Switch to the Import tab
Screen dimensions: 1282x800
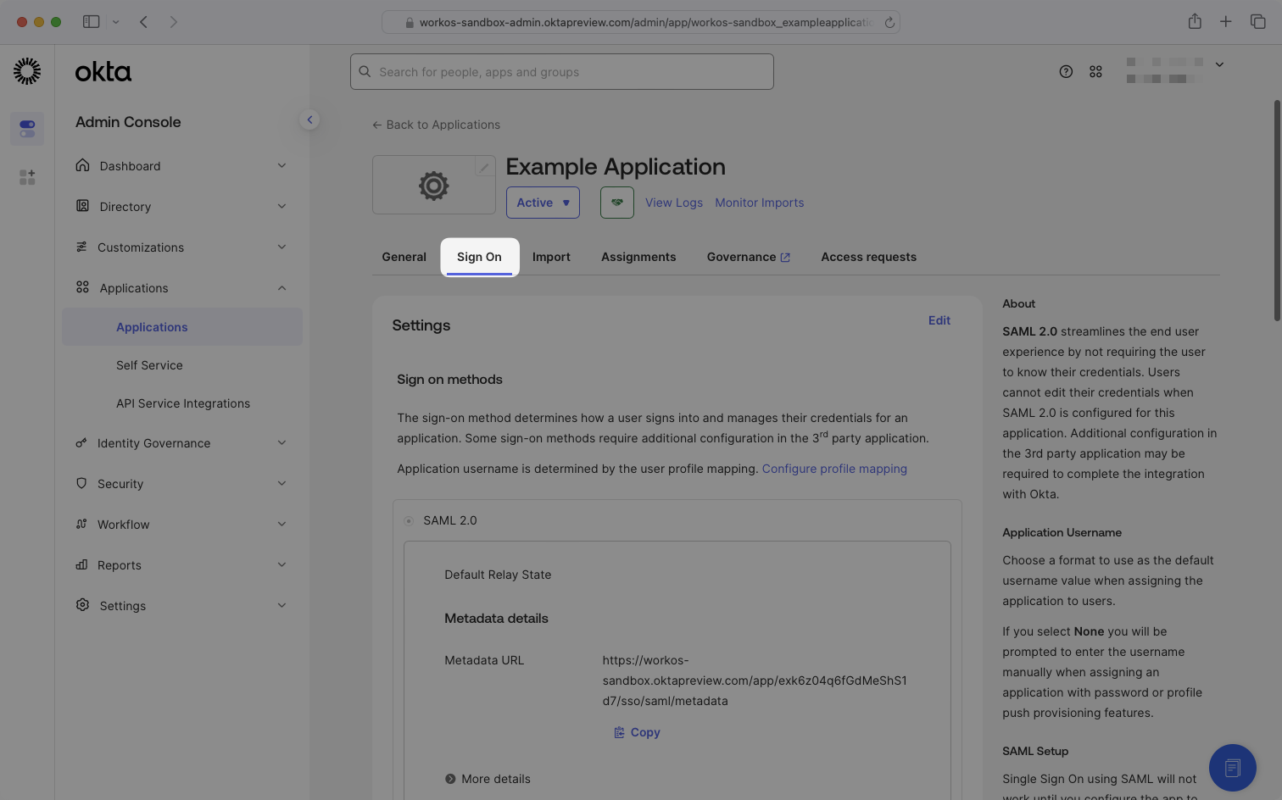(551, 257)
